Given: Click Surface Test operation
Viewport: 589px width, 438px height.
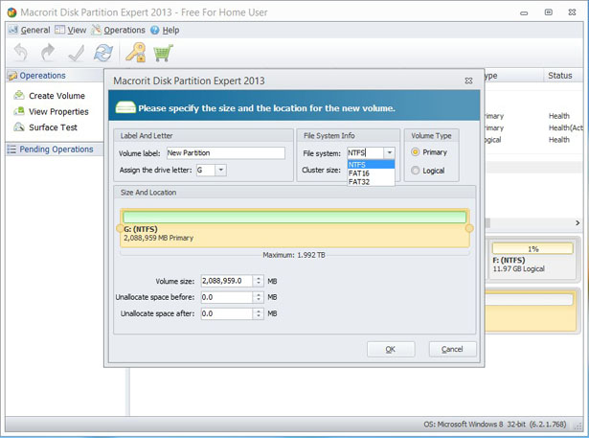Looking at the screenshot, I should point(53,127).
